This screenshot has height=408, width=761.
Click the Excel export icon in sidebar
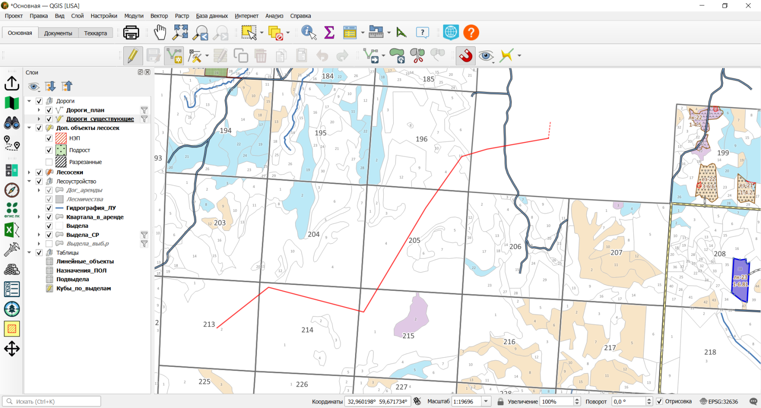(12, 230)
